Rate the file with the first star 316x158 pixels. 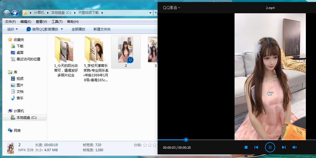(x=145, y=145)
